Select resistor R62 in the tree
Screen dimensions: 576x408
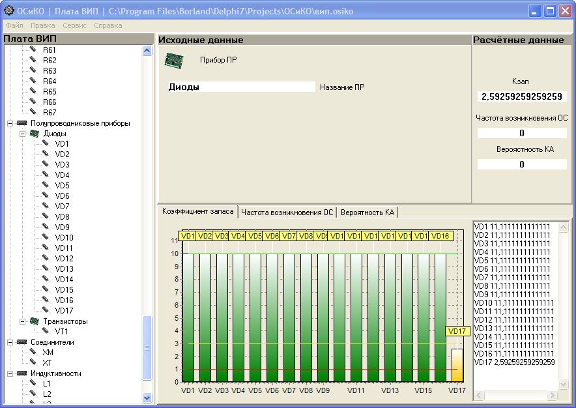point(50,60)
